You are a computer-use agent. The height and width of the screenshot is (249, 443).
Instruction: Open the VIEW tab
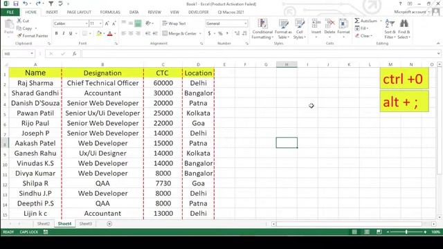click(x=174, y=12)
